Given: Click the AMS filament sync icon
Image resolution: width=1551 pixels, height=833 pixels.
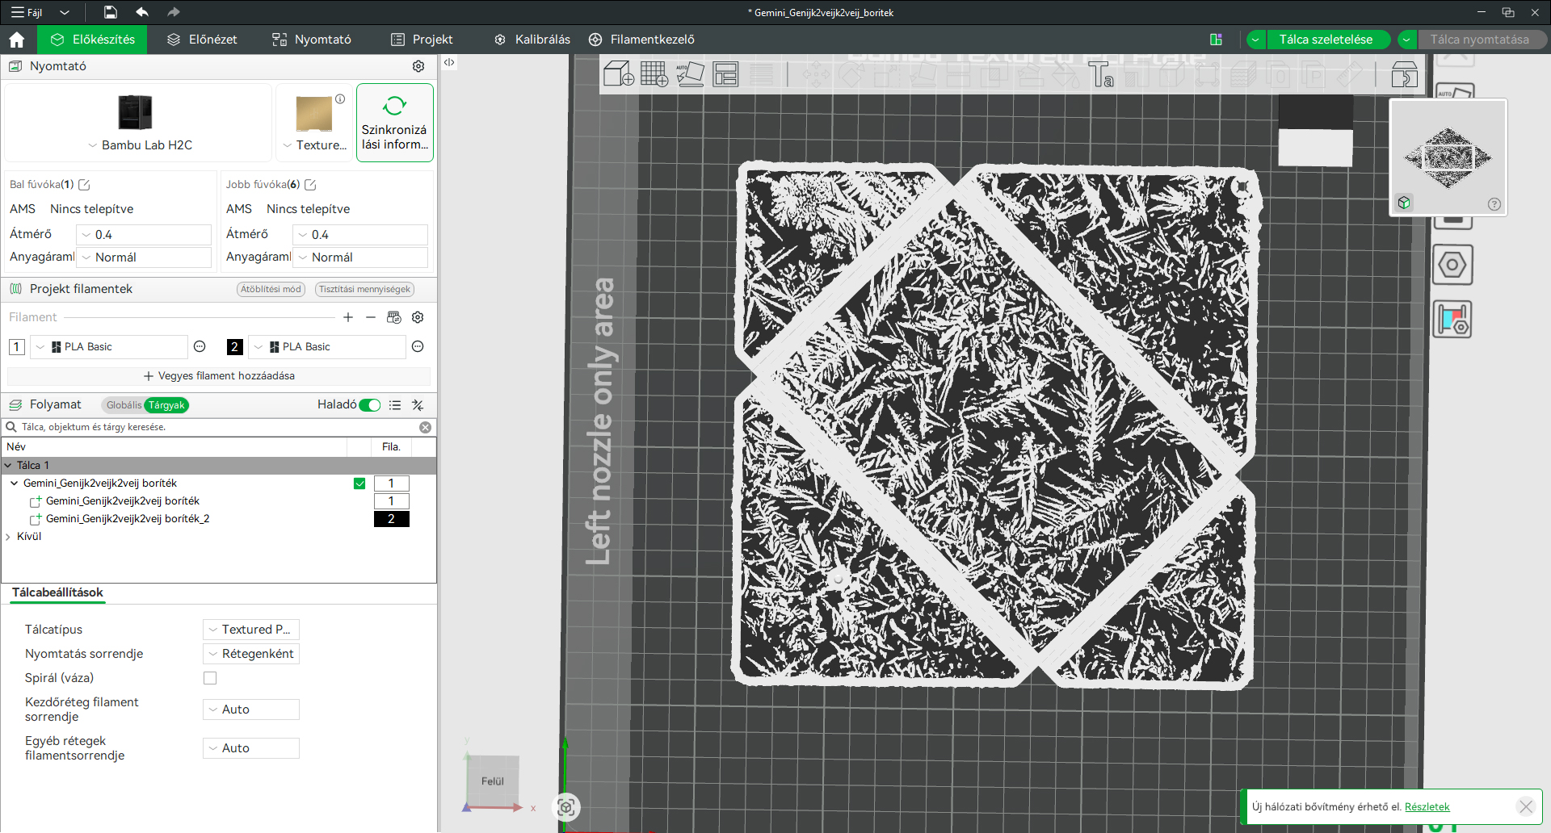Looking at the screenshot, I should point(394,317).
